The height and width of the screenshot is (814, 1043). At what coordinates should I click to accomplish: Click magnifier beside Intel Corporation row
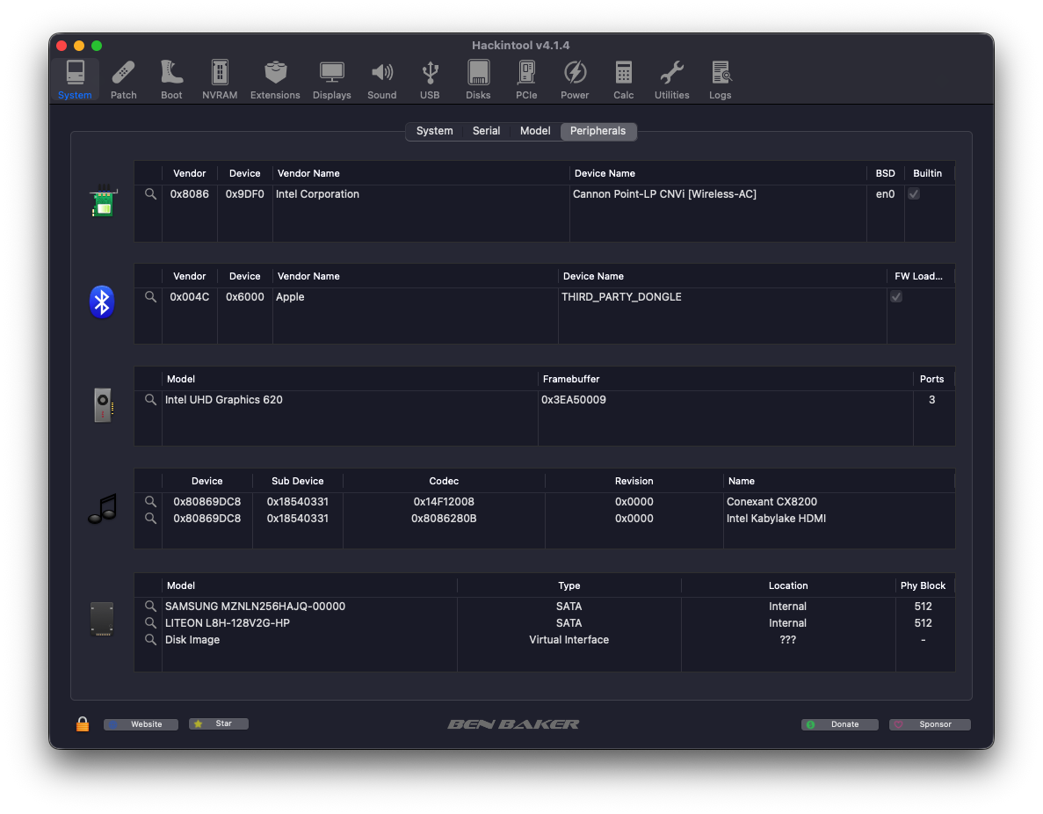click(x=151, y=193)
